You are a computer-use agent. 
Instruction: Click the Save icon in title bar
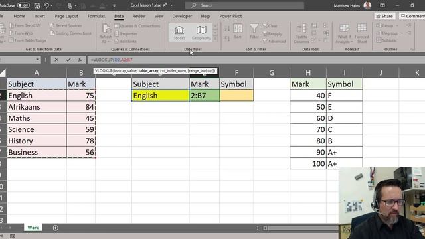point(37,5)
